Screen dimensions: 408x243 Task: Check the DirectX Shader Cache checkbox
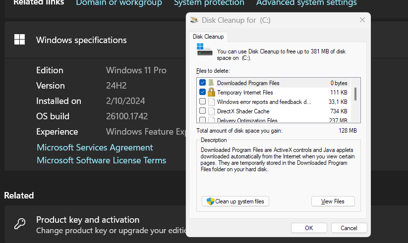(x=202, y=111)
